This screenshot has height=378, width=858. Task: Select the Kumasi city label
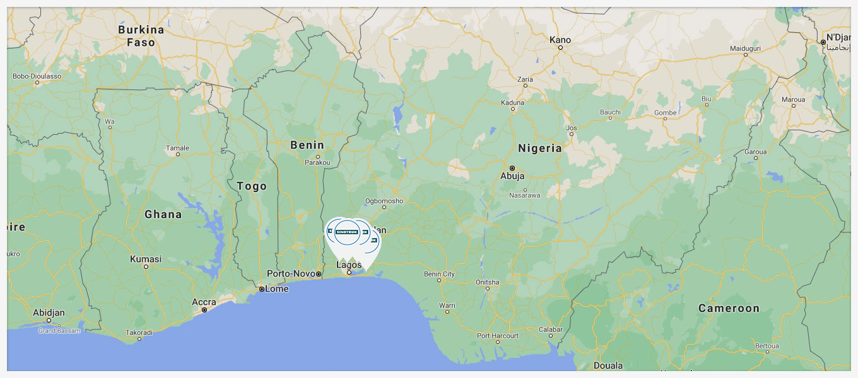(146, 259)
